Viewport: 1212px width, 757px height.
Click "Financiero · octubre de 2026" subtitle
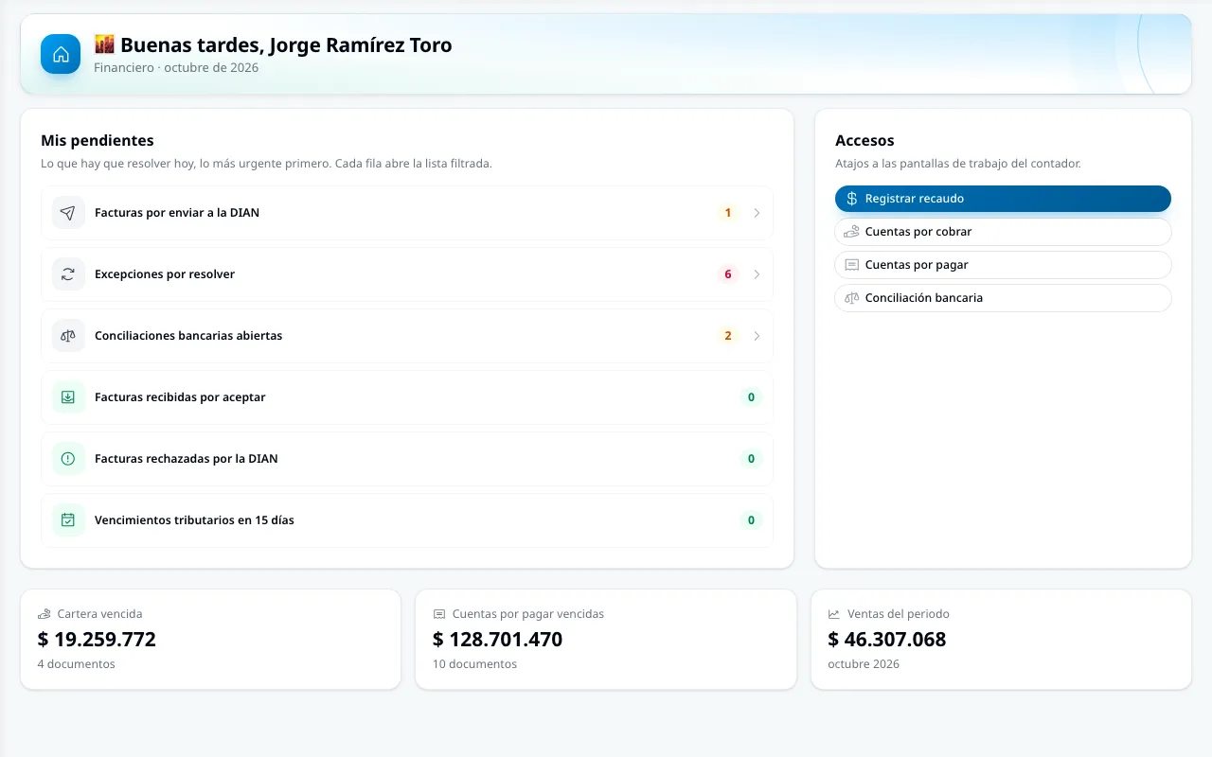pos(176,68)
